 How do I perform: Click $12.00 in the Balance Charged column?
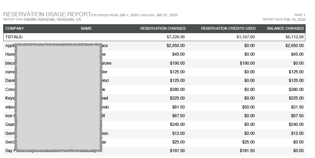[x=297, y=133]
